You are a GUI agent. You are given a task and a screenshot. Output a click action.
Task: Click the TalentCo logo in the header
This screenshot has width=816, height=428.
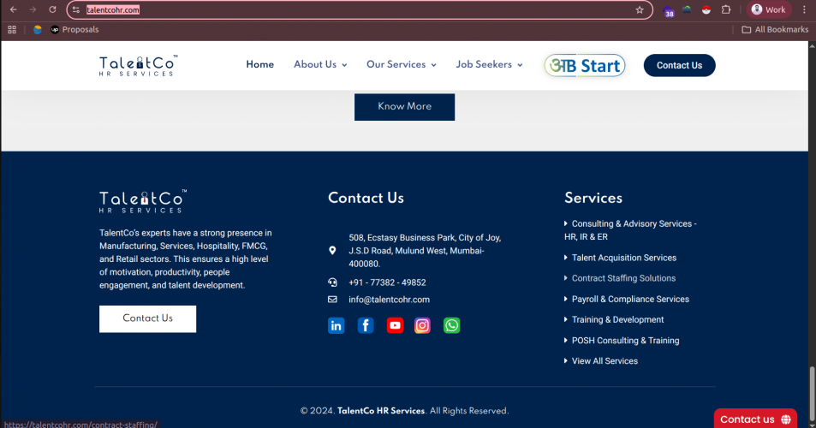click(139, 66)
